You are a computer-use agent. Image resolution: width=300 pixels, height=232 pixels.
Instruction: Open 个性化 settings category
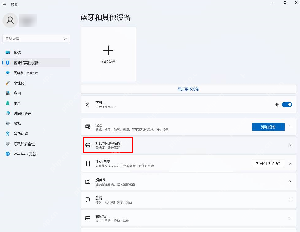click(36, 83)
